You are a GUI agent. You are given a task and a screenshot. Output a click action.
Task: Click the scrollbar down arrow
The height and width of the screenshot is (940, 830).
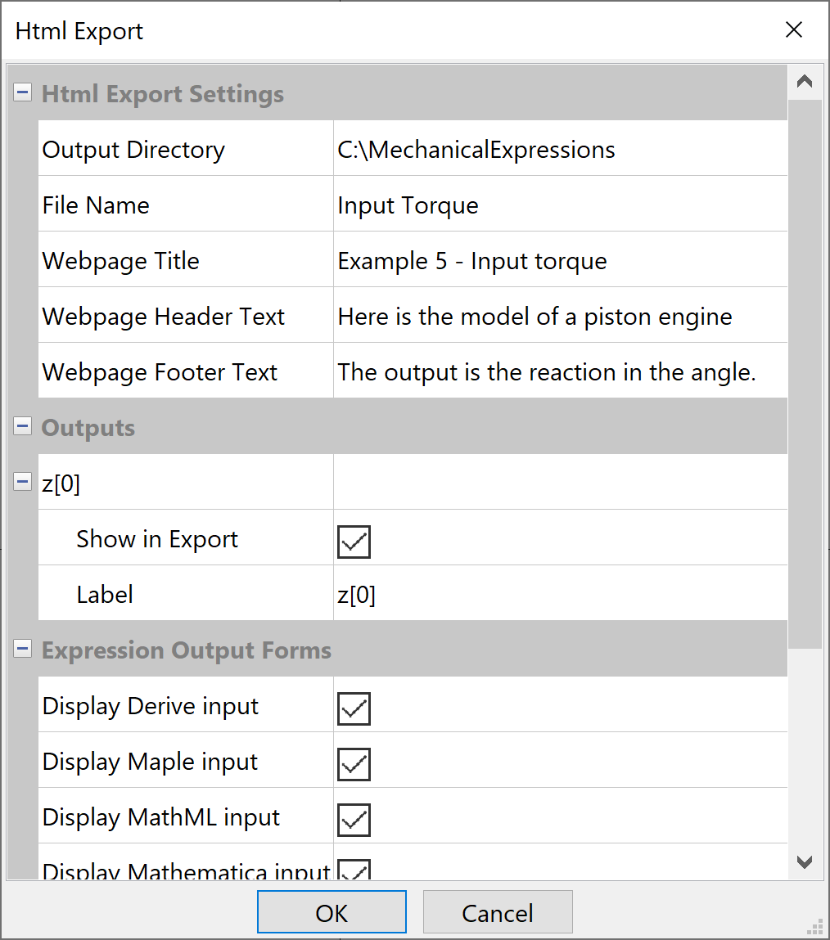(805, 862)
